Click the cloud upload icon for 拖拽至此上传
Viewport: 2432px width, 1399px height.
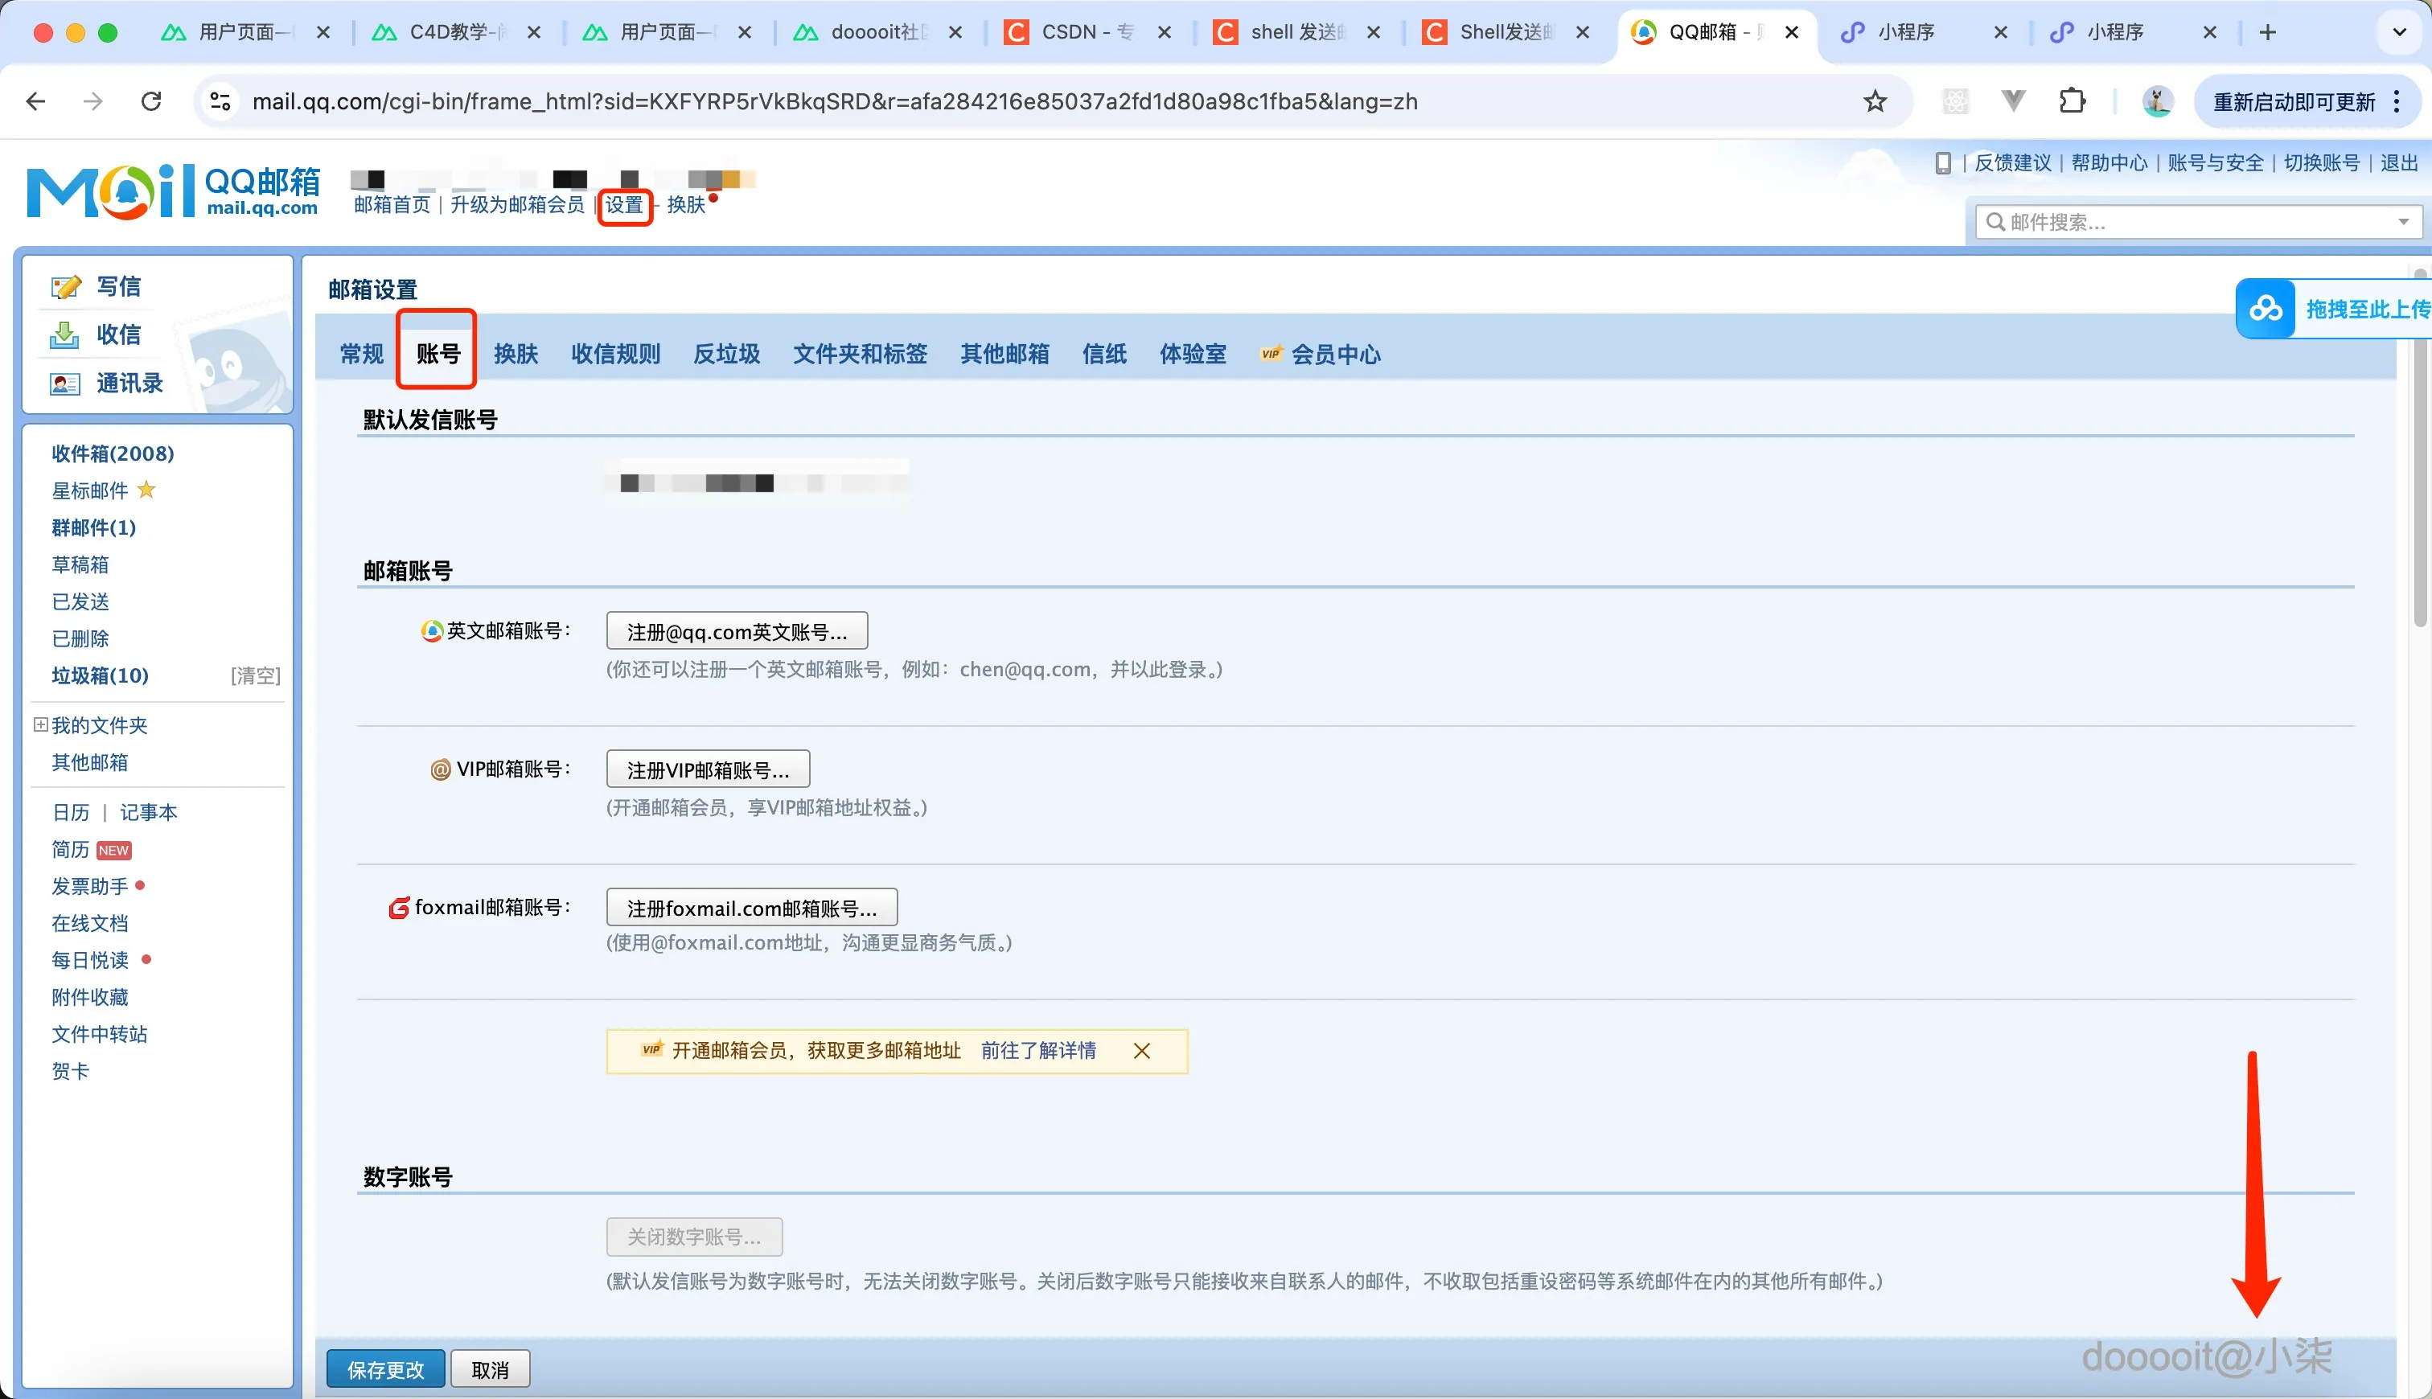(2266, 309)
